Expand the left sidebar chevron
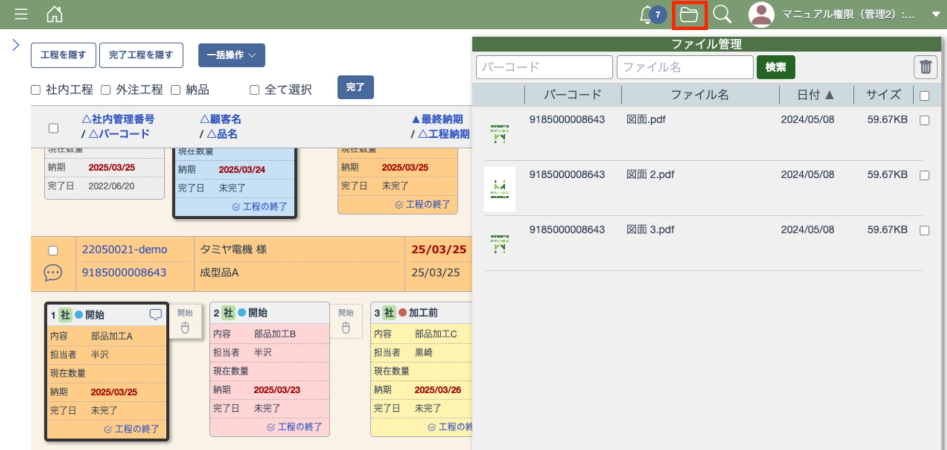The image size is (947, 450). pos(16,45)
